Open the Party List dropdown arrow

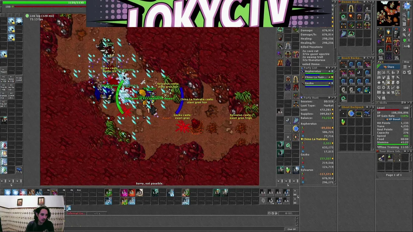click(329, 68)
